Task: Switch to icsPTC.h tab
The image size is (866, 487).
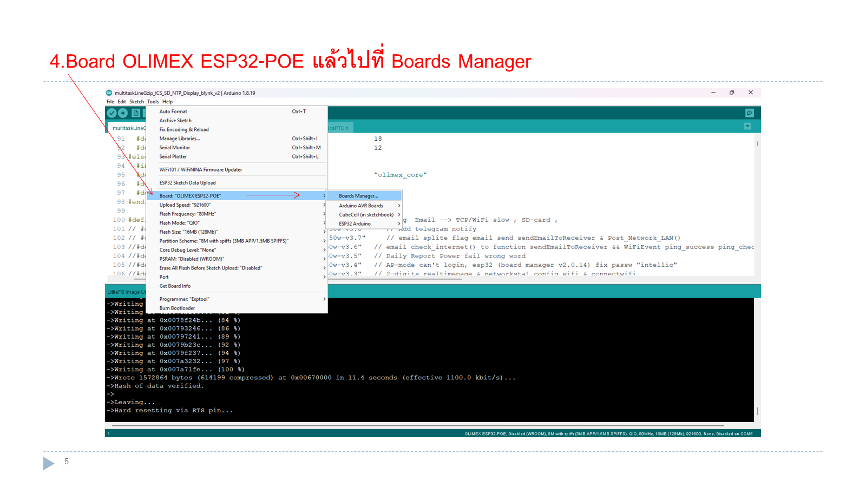Action: [x=339, y=128]
